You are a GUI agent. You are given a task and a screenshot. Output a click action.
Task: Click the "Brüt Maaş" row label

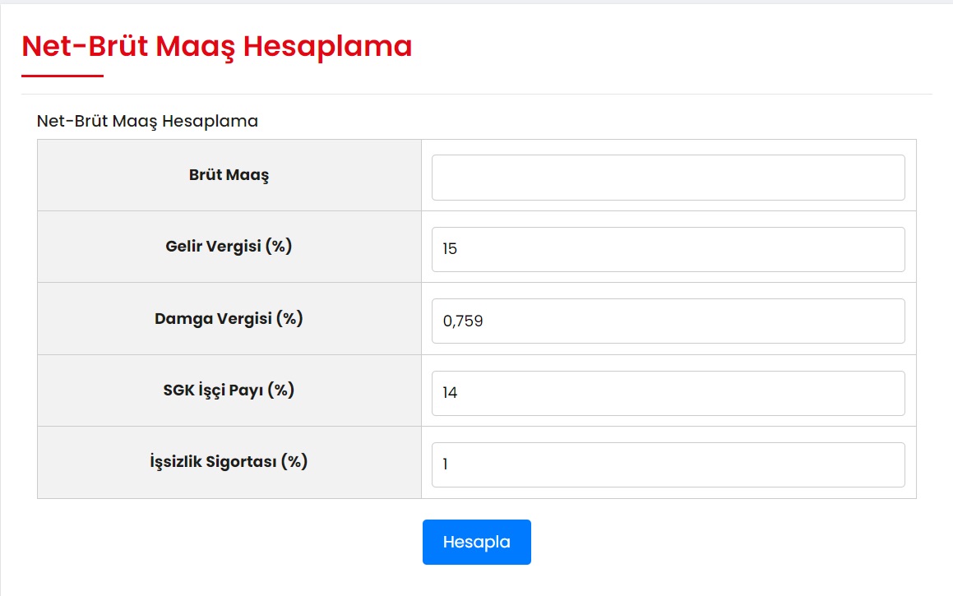[229, 174]
